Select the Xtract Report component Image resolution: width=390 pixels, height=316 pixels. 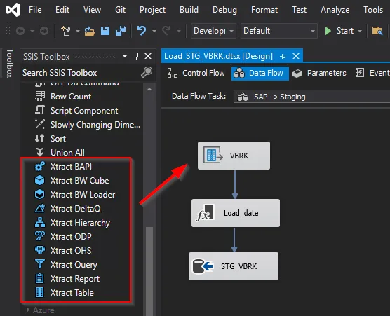click(x=75, y=279)
